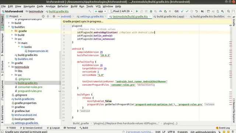Open Search Everywhere magnifier icon
This screenshot has width=236, height=133.
pyautogui.click(x=229, y=11)
